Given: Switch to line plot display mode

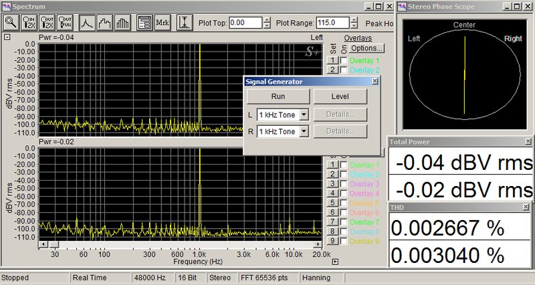Looking at the screenshot, I should pos(87,23).
